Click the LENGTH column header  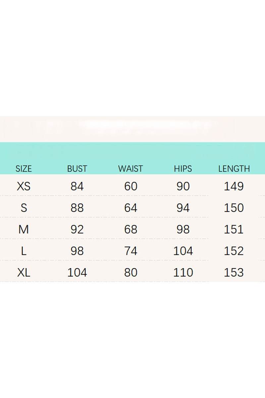tap(234, 168)
